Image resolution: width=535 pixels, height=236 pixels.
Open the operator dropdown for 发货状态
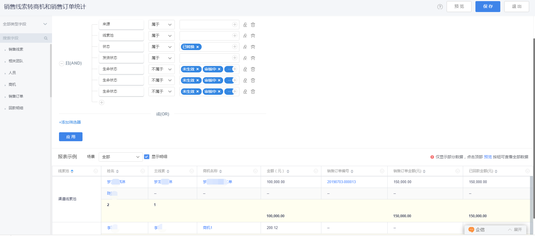tap(162, 58)
